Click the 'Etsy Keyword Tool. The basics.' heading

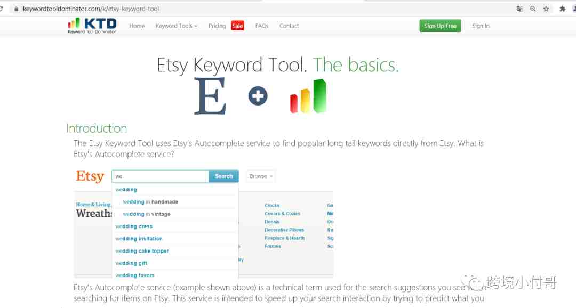[x=278, y=65]
